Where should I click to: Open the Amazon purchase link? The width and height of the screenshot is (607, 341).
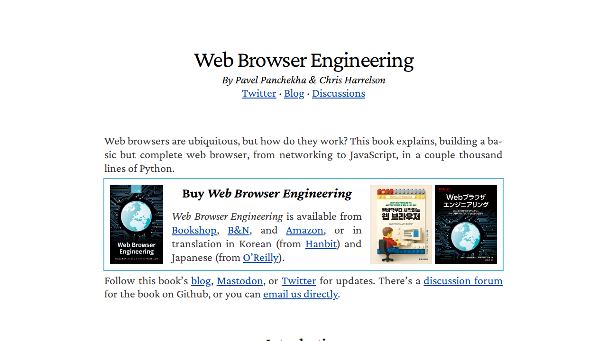[304, 230]
